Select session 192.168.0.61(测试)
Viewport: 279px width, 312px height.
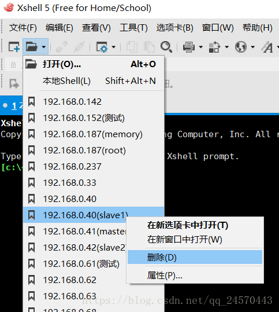[75, 264]
